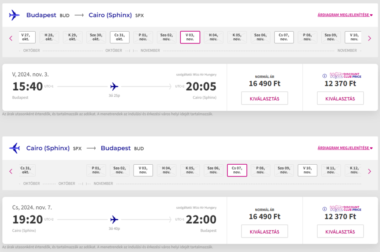Viewport: 380px width, 252px height.
Task: Click the outbound Budapest airplane icon
Action: [x=14, y=15]
